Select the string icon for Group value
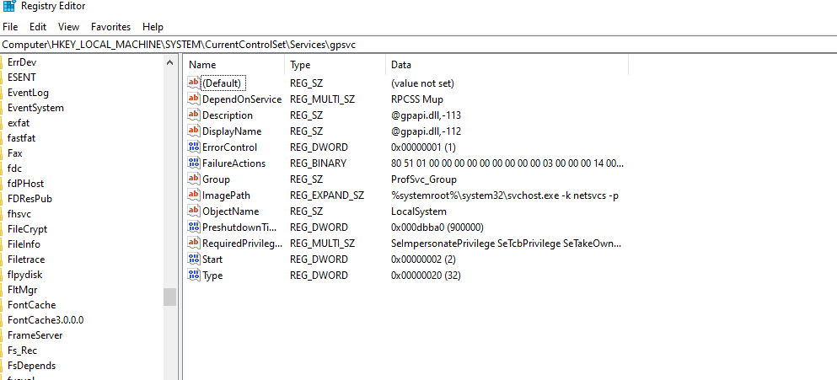 (x=193, y=179)
